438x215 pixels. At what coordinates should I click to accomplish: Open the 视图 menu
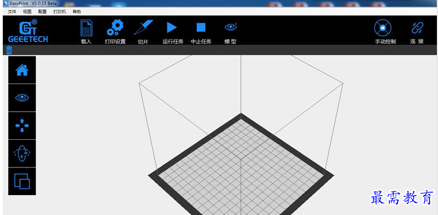point(27,12)
